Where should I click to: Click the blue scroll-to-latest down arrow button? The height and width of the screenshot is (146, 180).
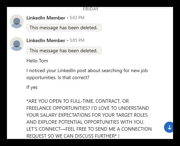(x=169, y=127)
